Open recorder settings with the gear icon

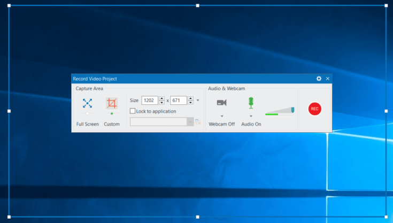click(319, 79)
